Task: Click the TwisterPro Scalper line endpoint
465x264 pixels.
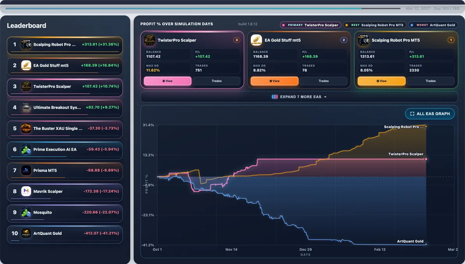Action: (426, 159)
